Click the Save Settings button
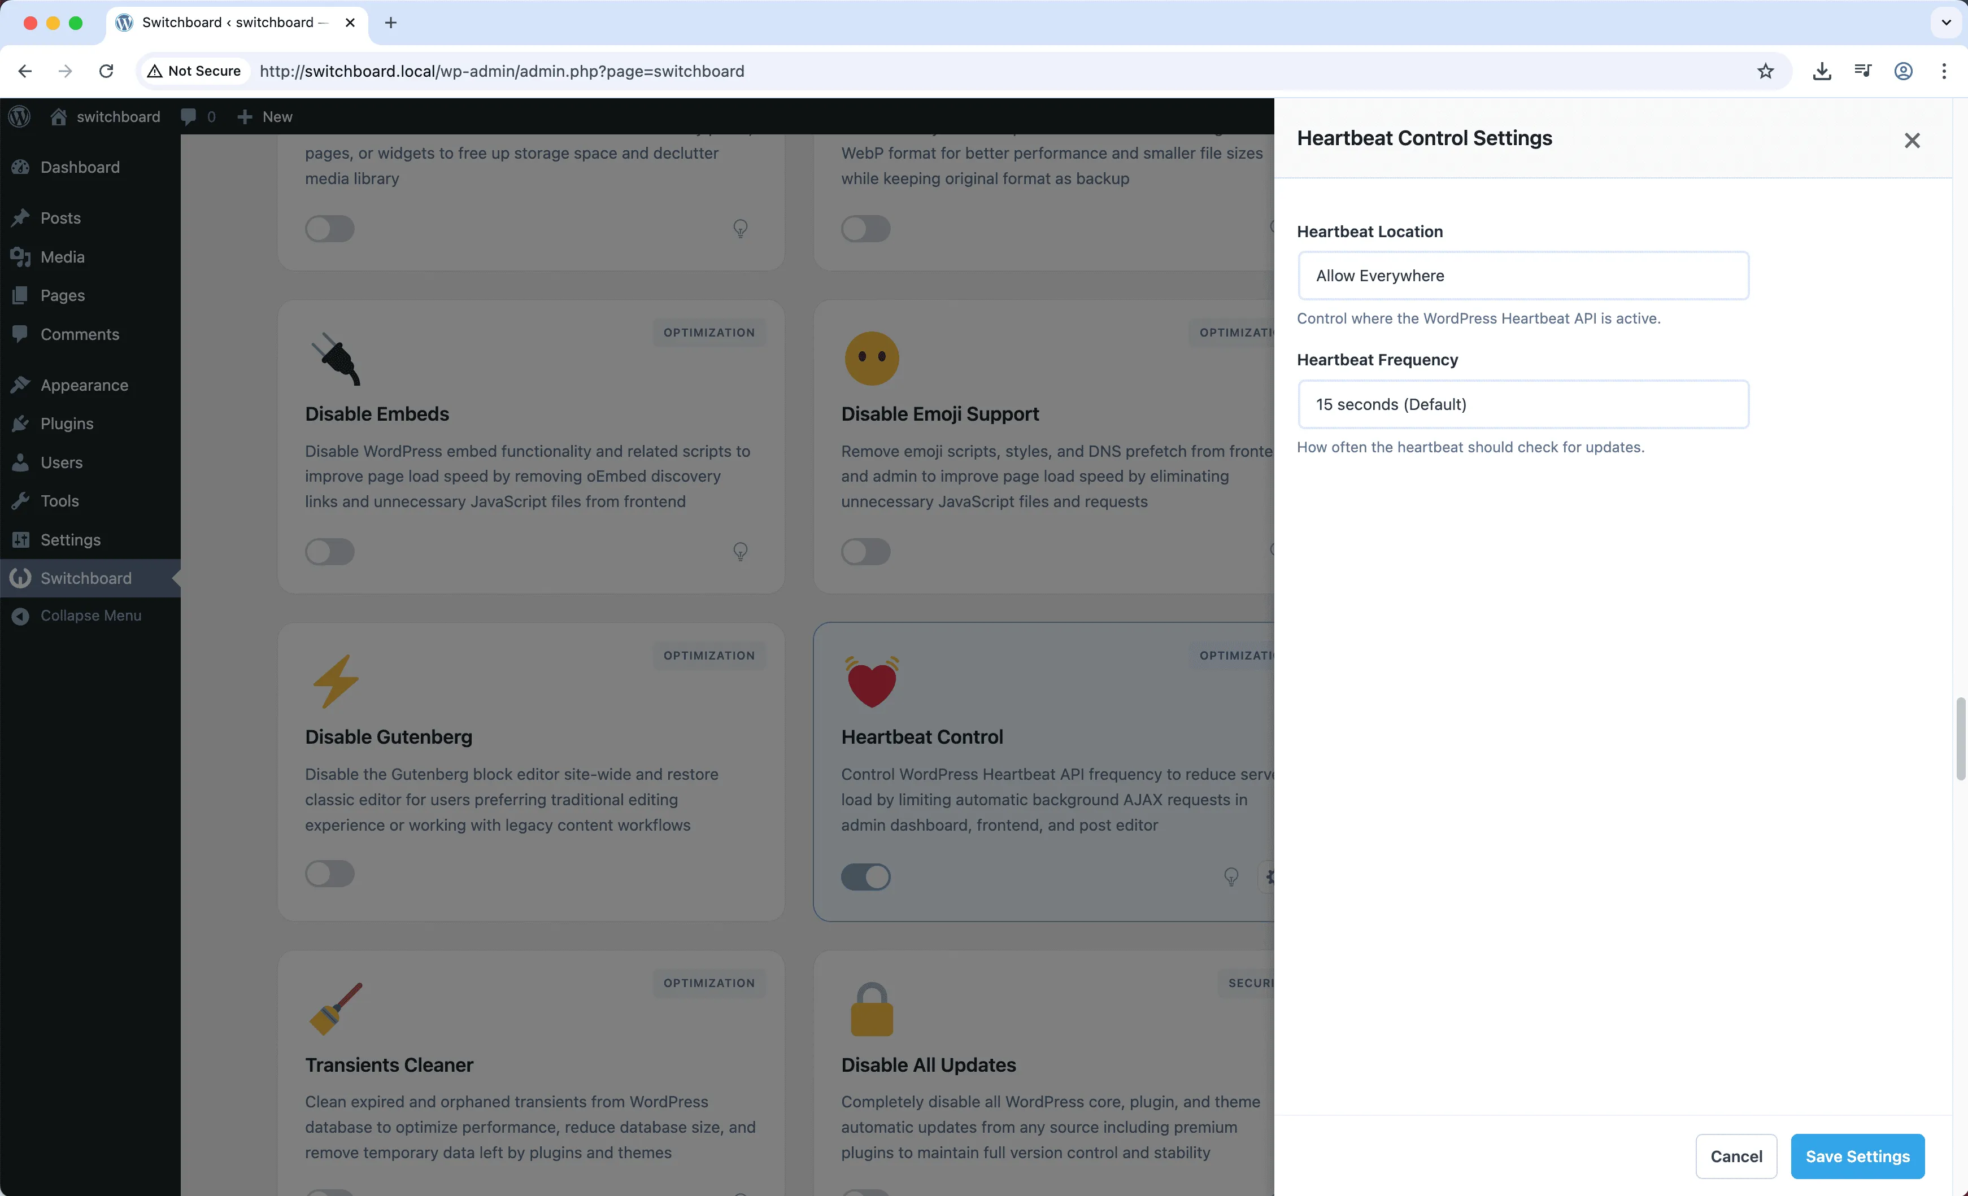The width and height of the screenshot is (1968, 1196). coord(1857,1156)
